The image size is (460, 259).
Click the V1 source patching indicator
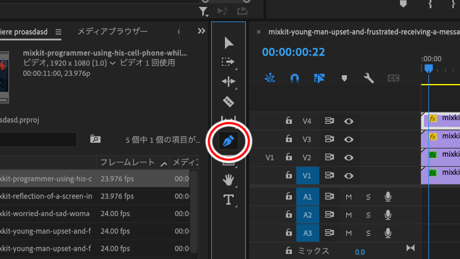tap(270, 157)
